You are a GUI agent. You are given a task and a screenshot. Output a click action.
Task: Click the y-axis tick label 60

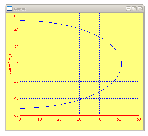(16, 16)
